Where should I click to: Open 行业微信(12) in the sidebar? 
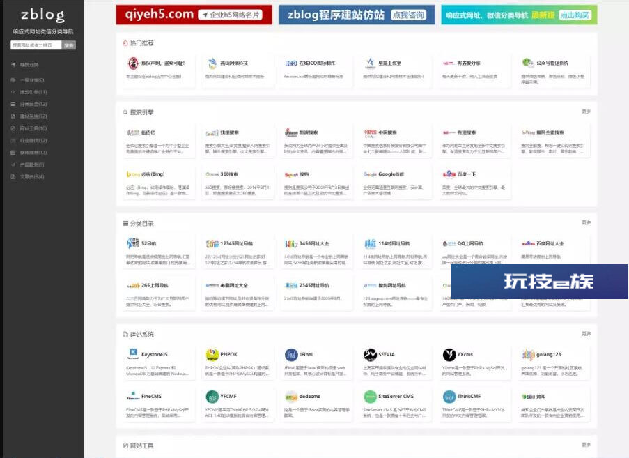point(33,141)
